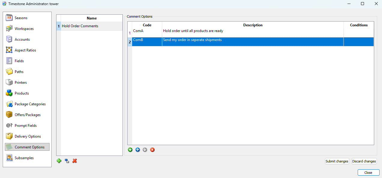The width and height of the screenshot is (382, 178).
Task: Add a new comment option row
Action: point(130,150)
